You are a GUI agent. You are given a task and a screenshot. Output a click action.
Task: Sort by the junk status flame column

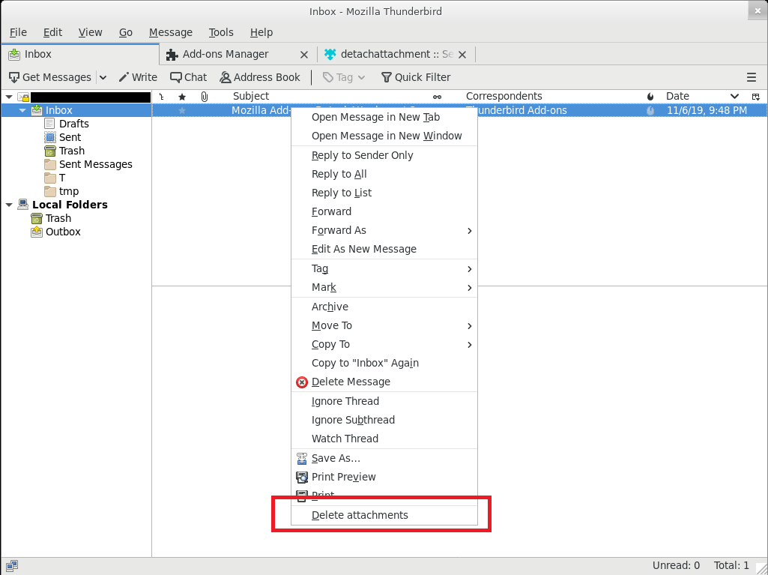click(x=650, y=97)
